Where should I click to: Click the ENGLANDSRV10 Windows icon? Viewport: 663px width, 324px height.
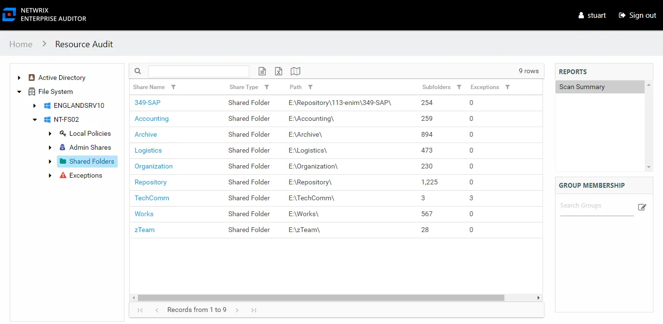(47, 105)
